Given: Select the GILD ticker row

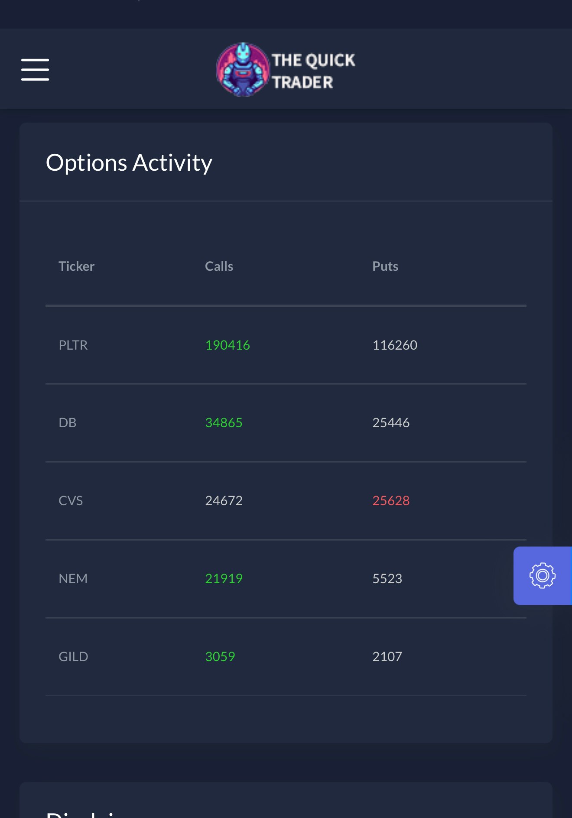Looking at the screenshot, I should point(73,657).
